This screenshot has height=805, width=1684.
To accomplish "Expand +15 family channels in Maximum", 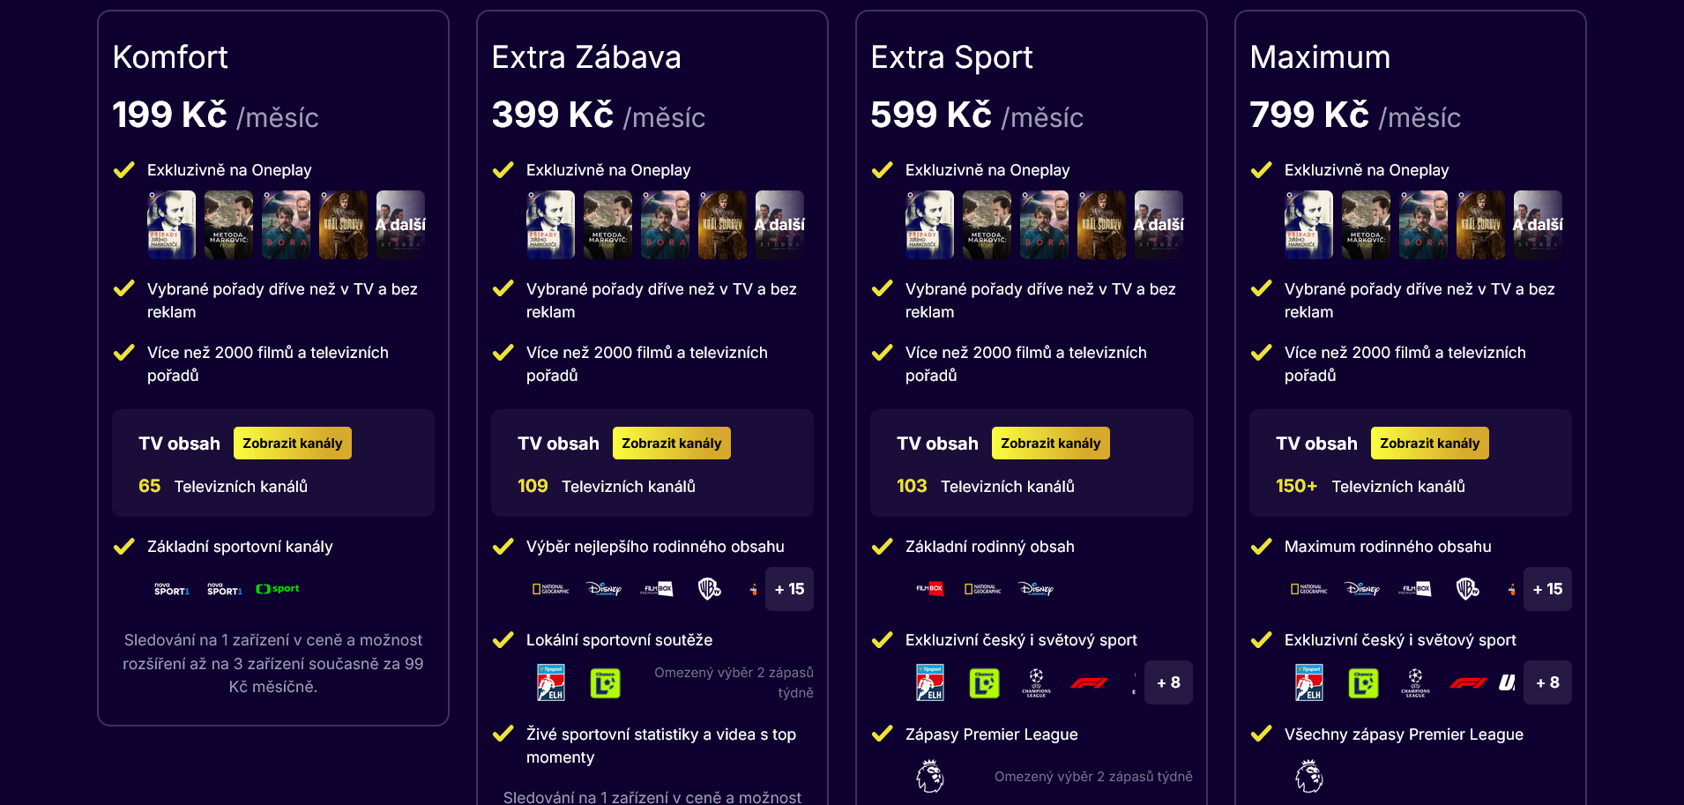I will click(x=1547, y=589).
